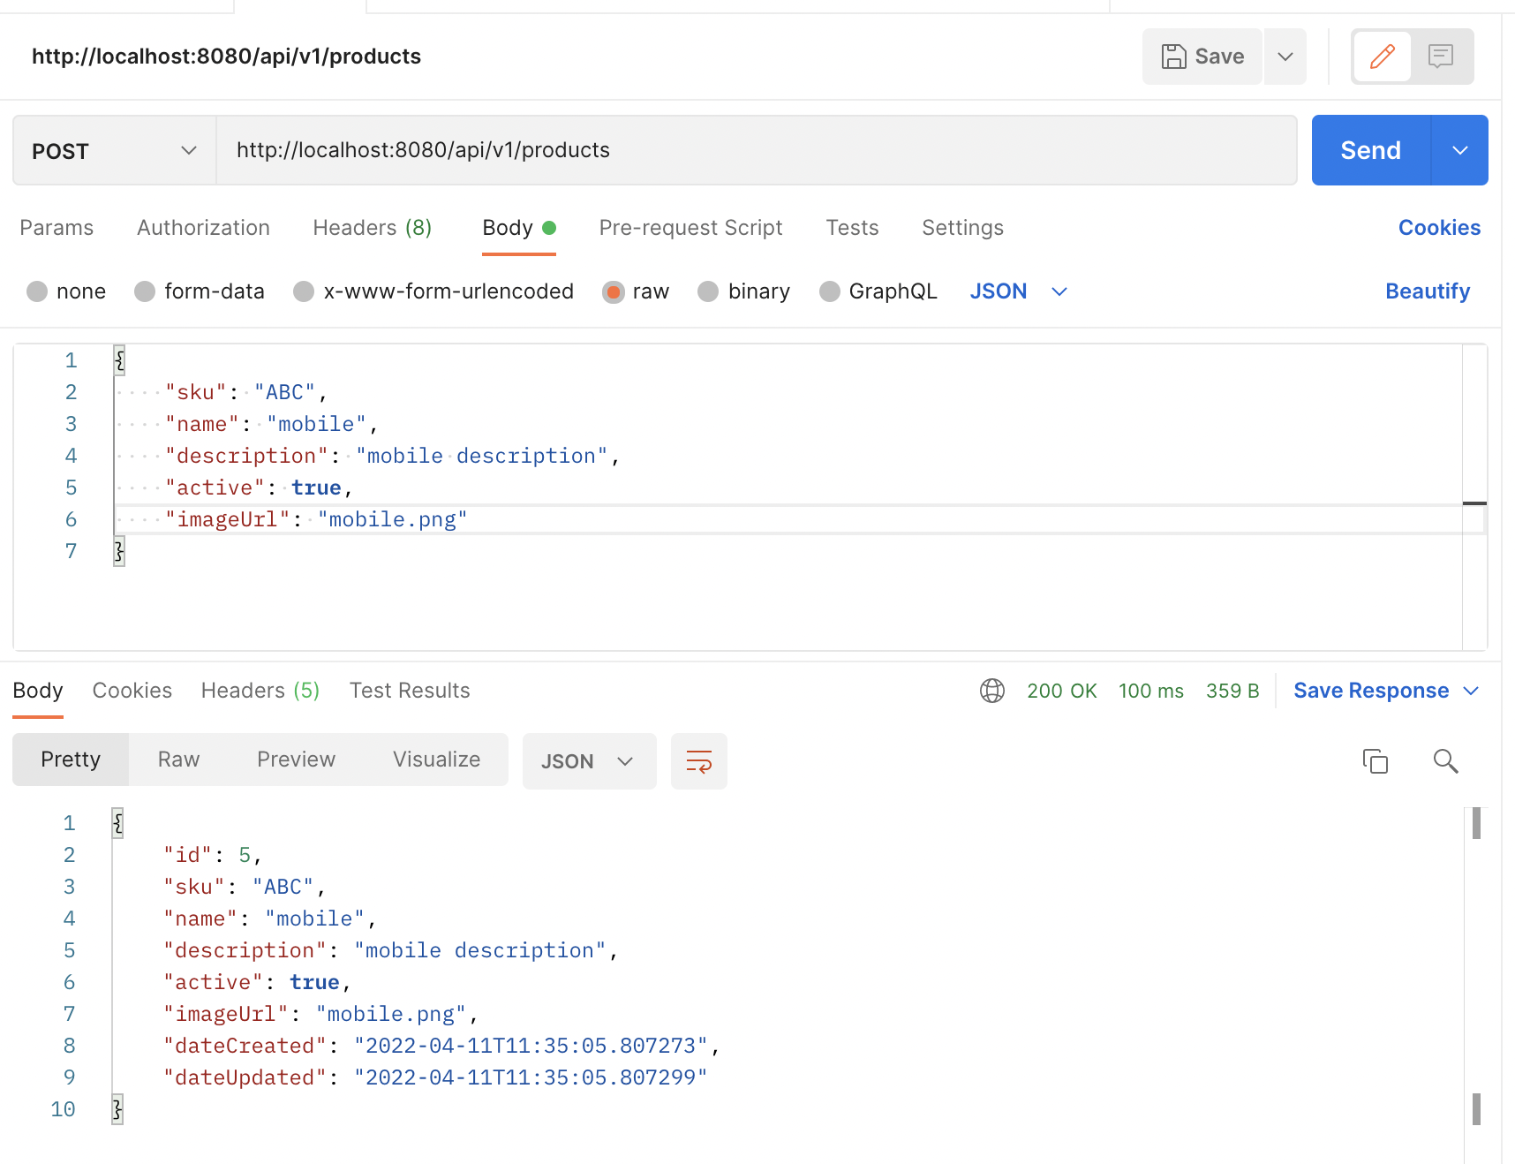The width and height of the screenshot is (1515, 1164).
Task: Click the request body editor scrollbar
Action: click(1474, 497)
